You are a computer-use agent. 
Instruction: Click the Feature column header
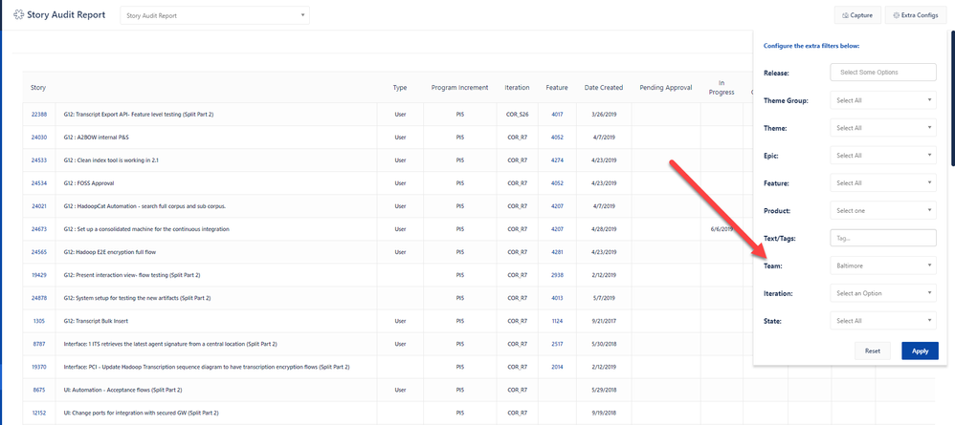557,88
